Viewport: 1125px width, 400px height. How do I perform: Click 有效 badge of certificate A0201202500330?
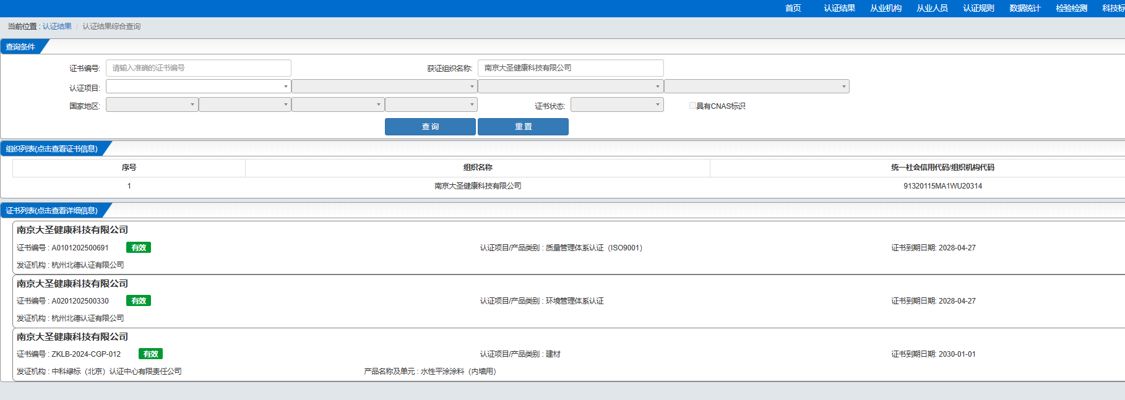[x=139, y=301]
